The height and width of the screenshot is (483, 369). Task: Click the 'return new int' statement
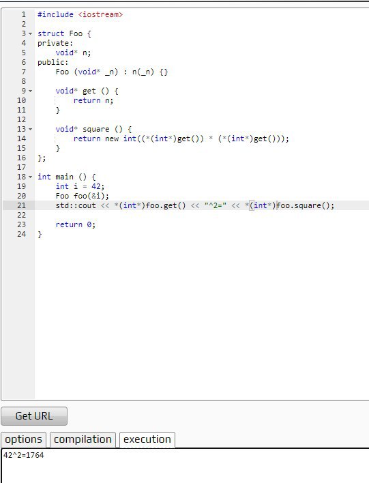181,138
